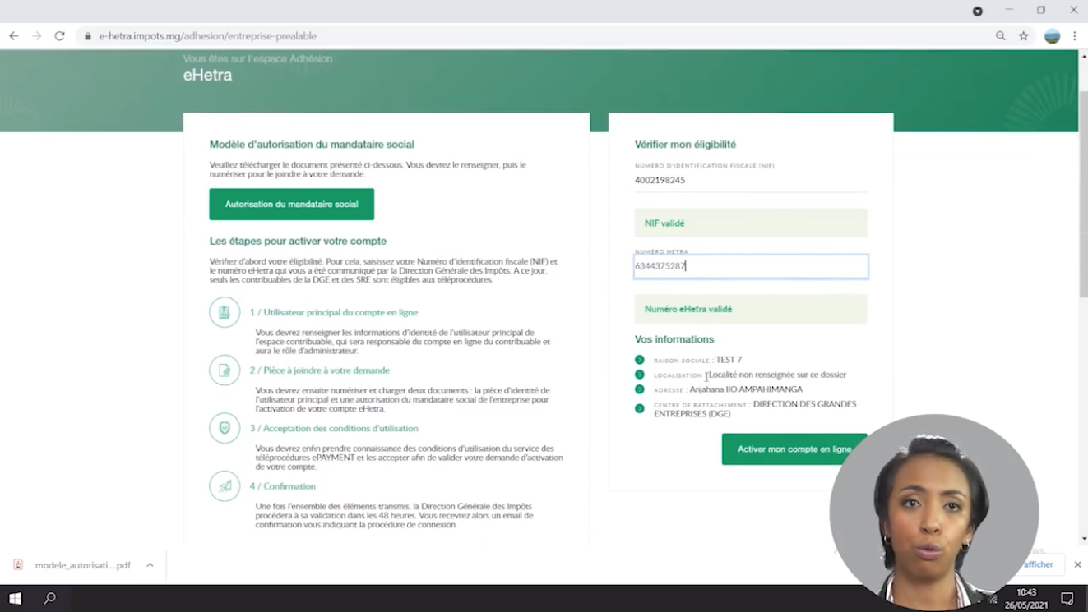1088x612 pixels.
Task: Expand options for downloaded modele_autorisati pdf
Action: pos(150,565)
